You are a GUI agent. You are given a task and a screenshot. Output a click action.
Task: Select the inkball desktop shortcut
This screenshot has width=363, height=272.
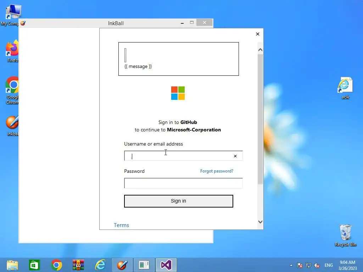click(12, 126)
